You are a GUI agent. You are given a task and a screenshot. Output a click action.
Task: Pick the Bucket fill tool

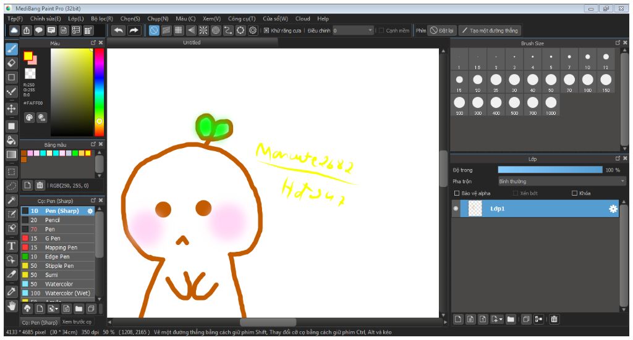point(11,141)
